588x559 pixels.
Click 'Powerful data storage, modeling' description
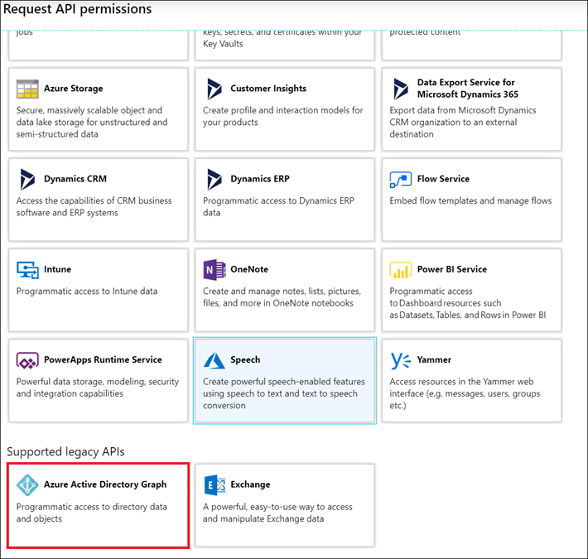[98, 388]
